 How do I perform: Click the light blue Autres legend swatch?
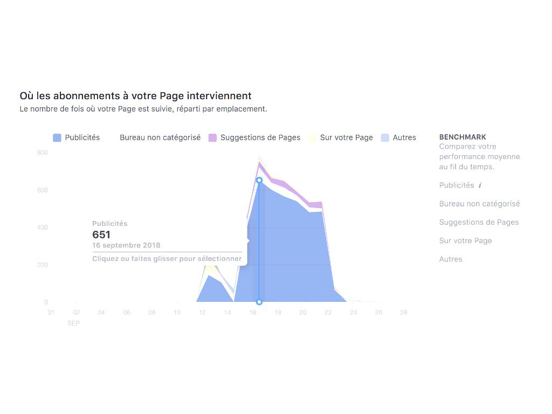click(385, 138)
